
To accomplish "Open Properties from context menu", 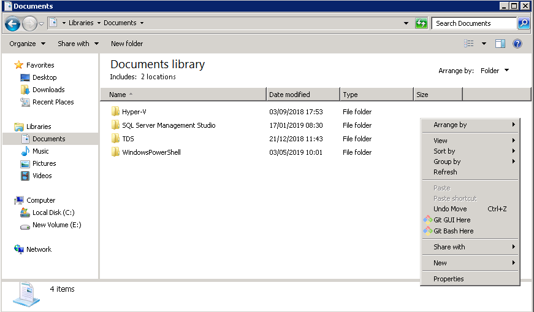I will point(470,279).
